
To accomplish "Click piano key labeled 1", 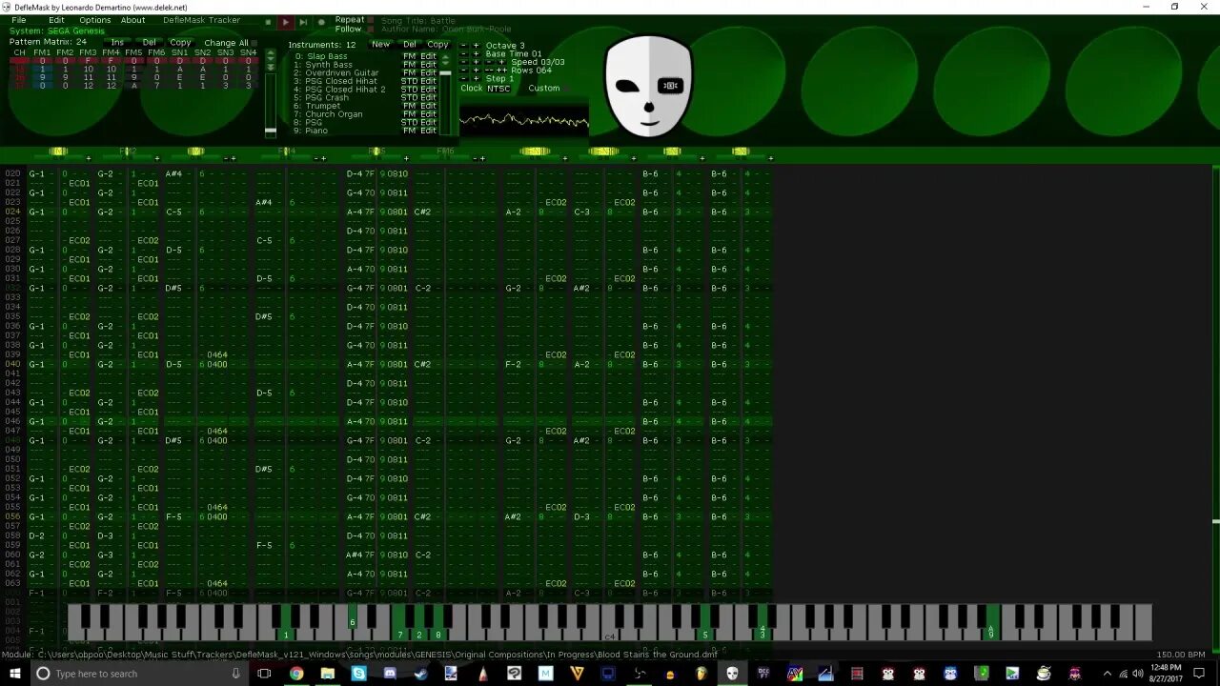I will tap(286, 625).
